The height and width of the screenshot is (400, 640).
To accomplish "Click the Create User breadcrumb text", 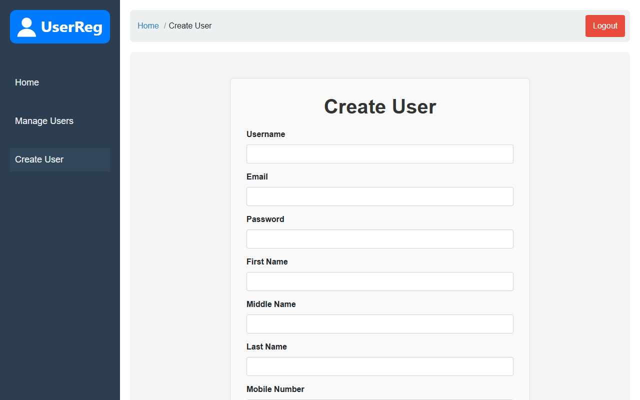I will [190, 26].
